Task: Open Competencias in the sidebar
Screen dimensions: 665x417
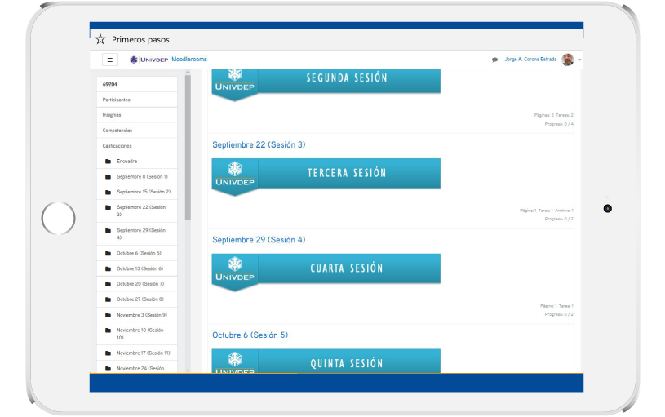Action: click(137, 131)
